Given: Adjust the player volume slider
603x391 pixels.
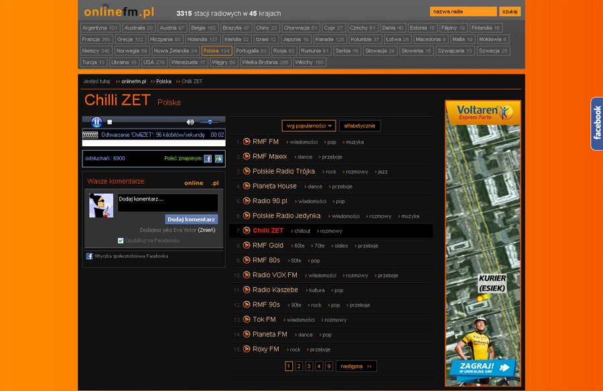Looking at the screenshot, I should pos(210,122).
